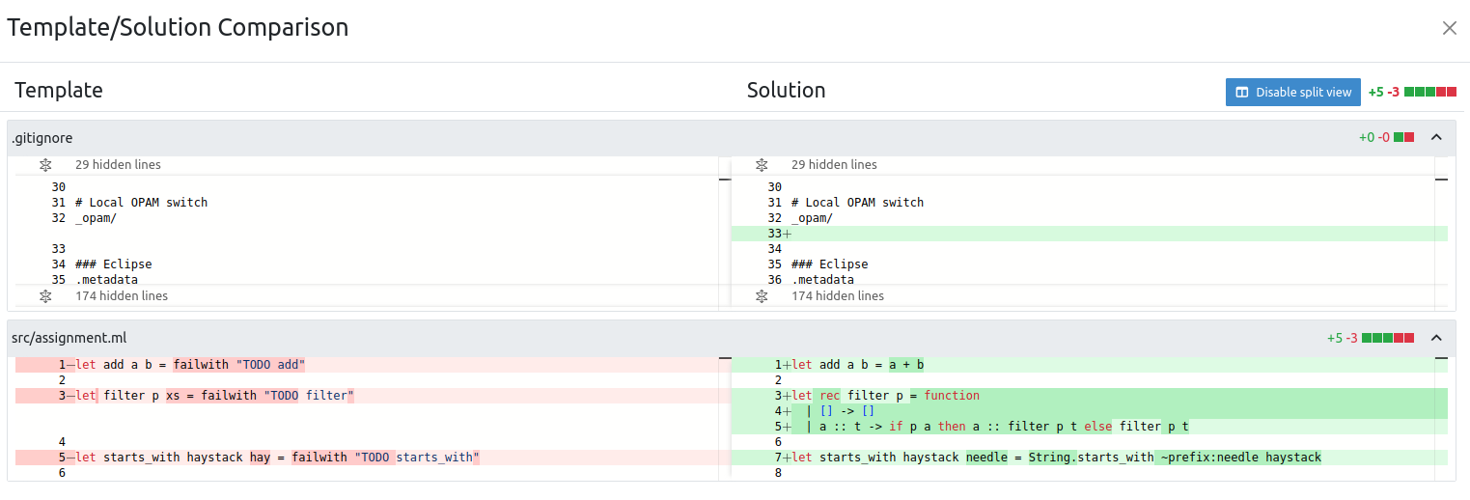Close the Template/Solution Comparison dialog

(1449, 28)
